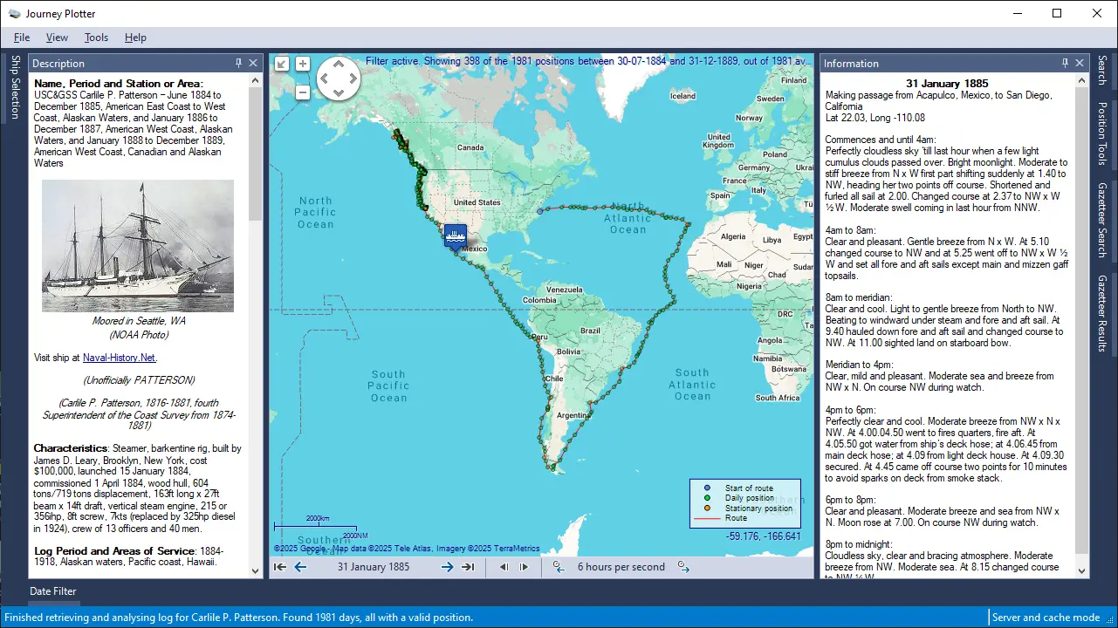Click the 31 January 1885 heading
Screen dimensions: 1118x628
coord(947,84)
